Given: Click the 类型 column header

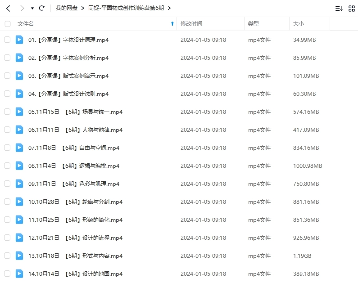Looking at the screenshot, I should coord(254,24).
